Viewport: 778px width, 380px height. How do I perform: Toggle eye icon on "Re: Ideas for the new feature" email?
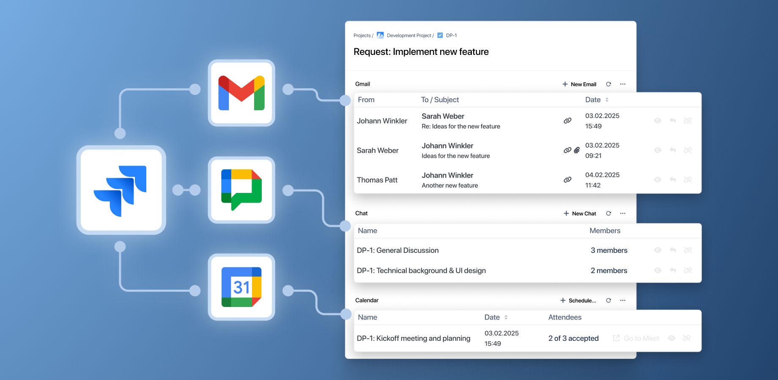[657, 121]
